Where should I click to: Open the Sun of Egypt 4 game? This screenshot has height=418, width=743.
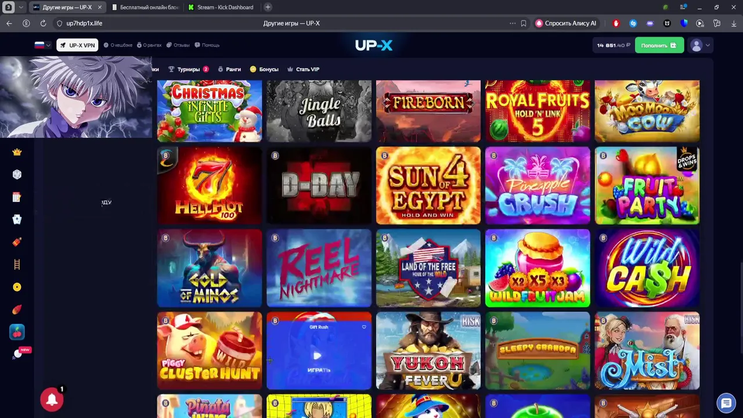tap(428, 185)
